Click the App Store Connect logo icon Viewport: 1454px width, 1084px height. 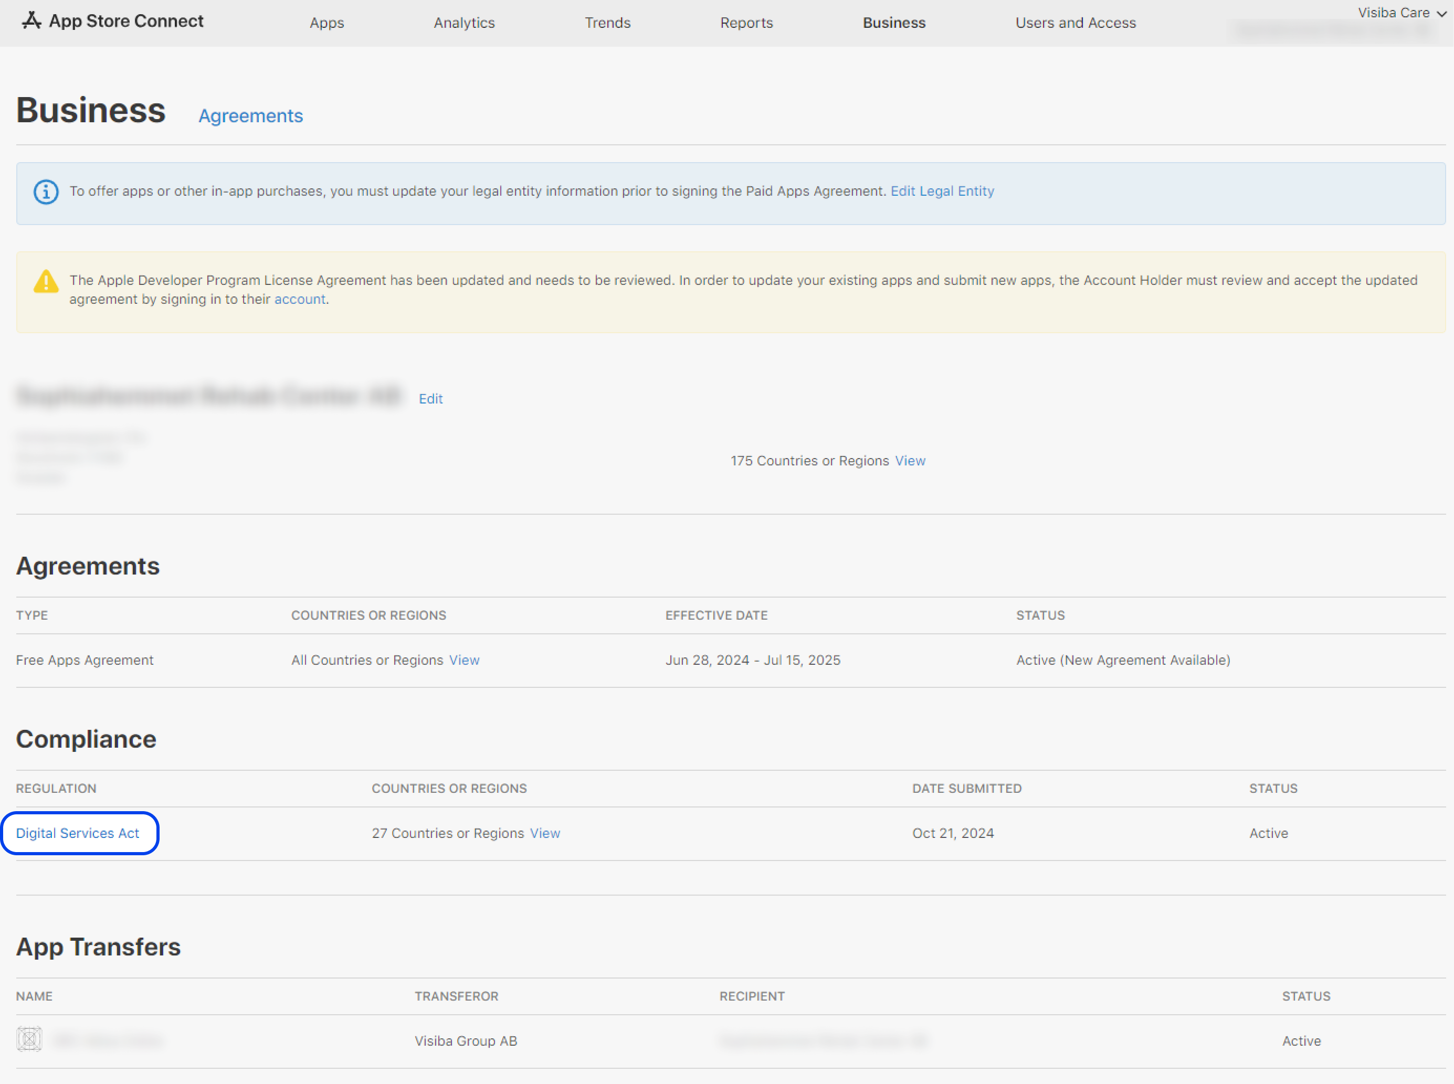coord(31,21)
